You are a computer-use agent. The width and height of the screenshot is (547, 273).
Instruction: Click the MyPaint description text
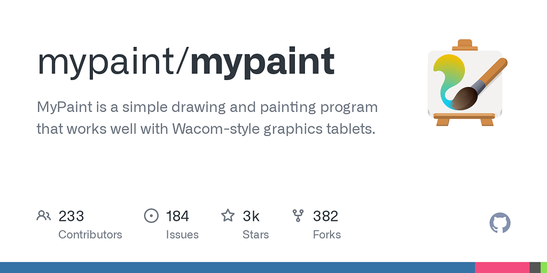point(207,118)
